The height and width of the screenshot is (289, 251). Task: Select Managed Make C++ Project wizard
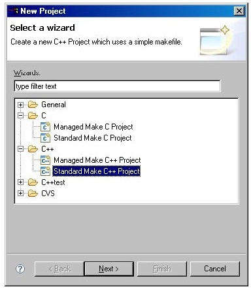tap(97, 160)
